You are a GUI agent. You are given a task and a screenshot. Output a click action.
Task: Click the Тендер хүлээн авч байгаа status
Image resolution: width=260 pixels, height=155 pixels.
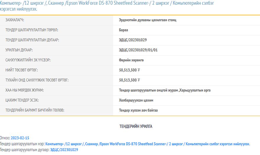(x=138, y=110)
